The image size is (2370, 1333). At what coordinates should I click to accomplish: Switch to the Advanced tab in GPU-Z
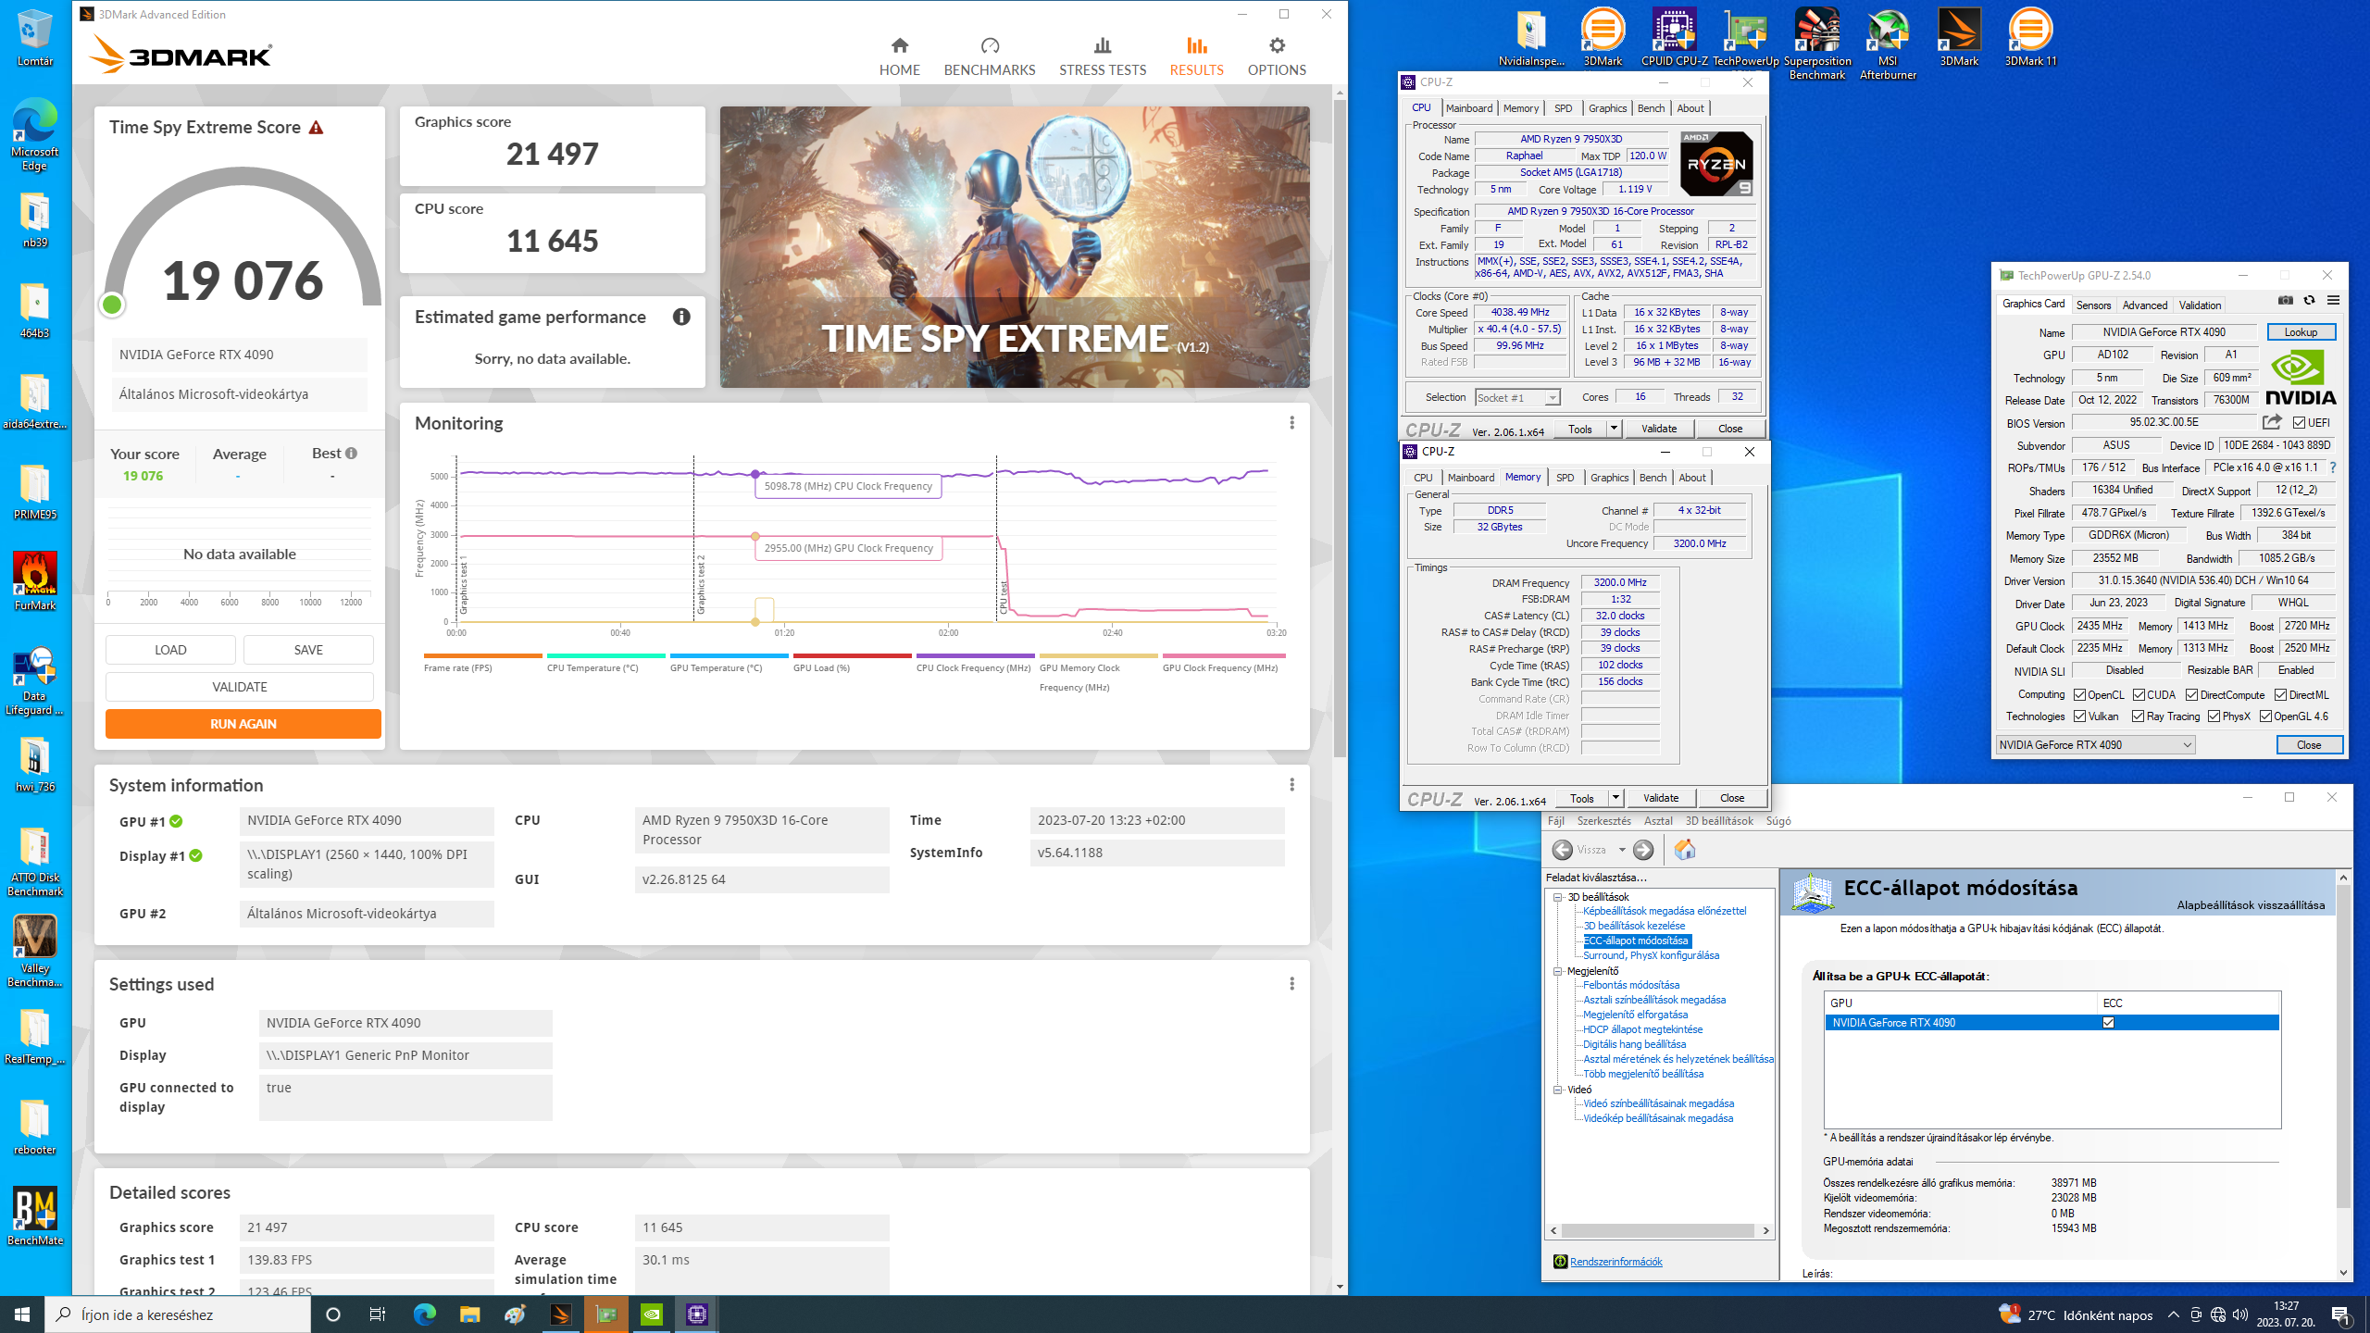pyautogui.click(x=2144, y=305)
